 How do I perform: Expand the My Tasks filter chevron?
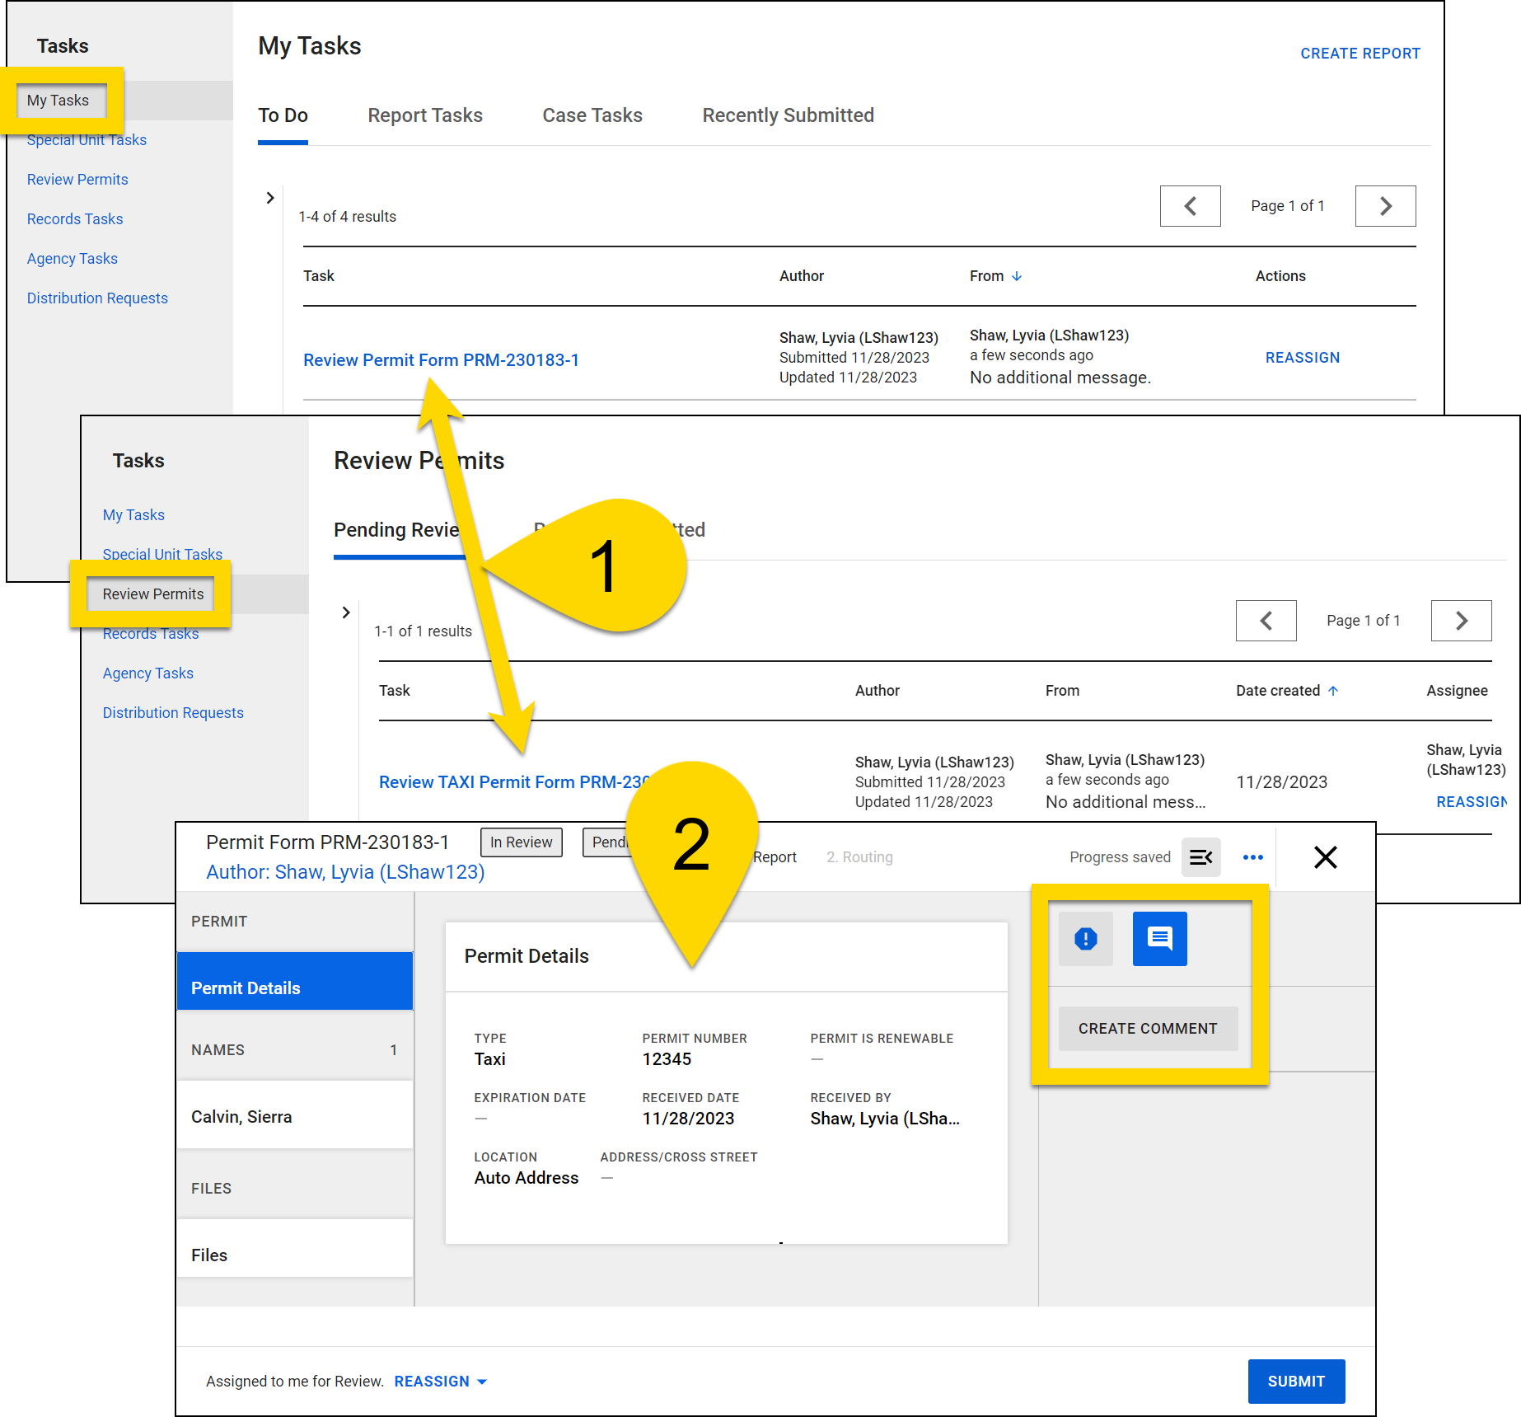coord(270,198)
